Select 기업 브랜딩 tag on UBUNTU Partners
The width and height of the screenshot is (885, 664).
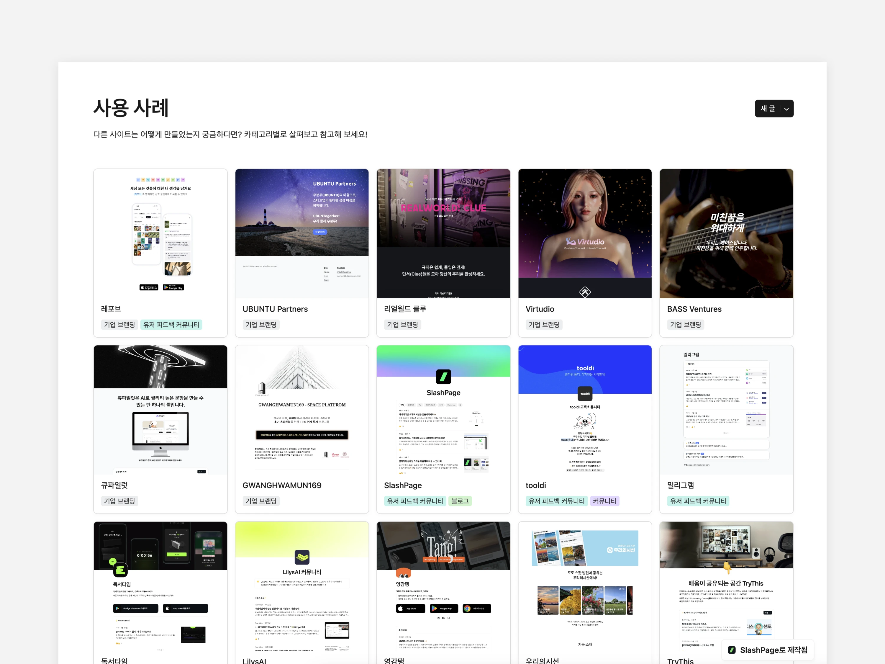click(x=261, y=325)
